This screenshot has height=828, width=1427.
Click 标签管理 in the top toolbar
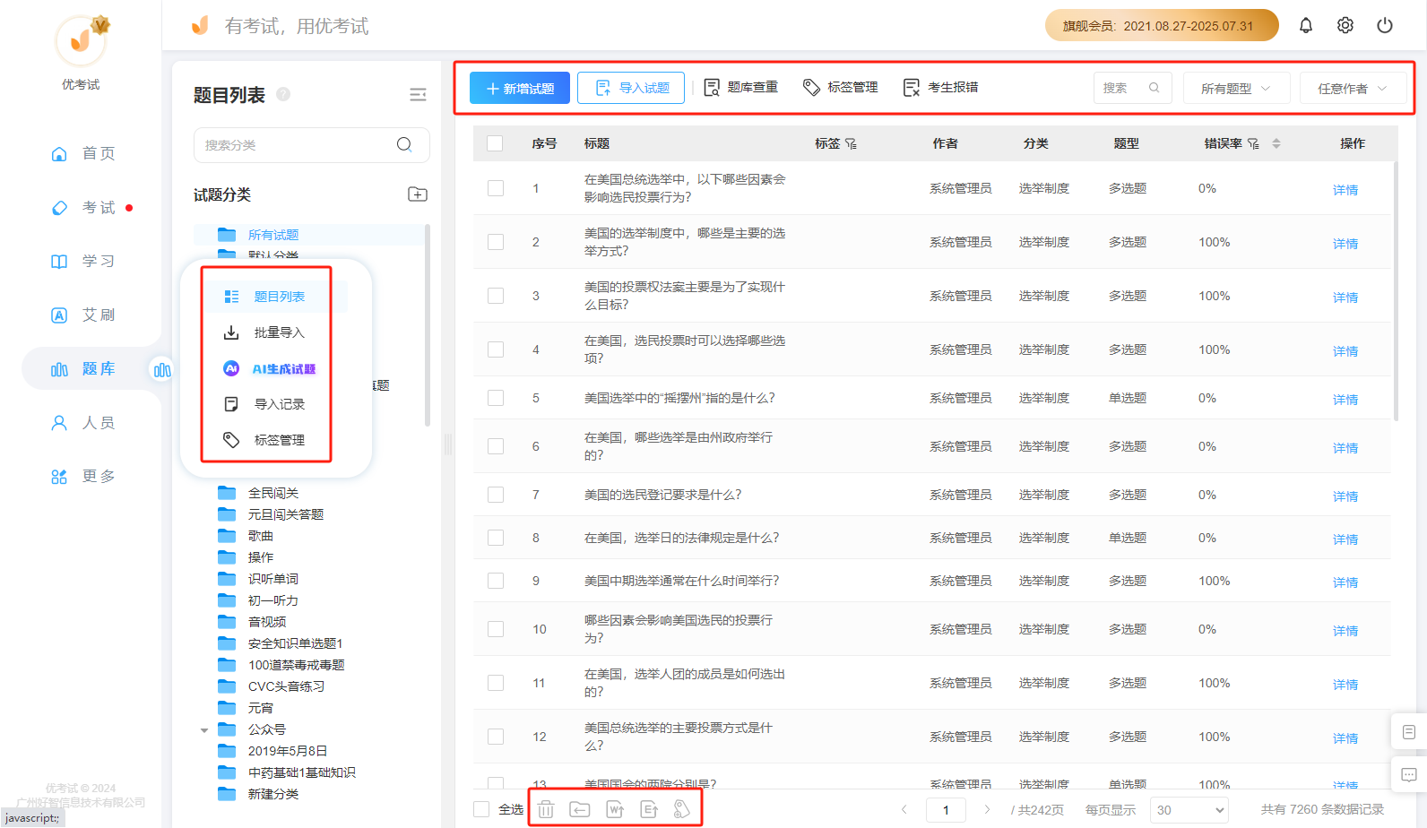coord(840,87)
